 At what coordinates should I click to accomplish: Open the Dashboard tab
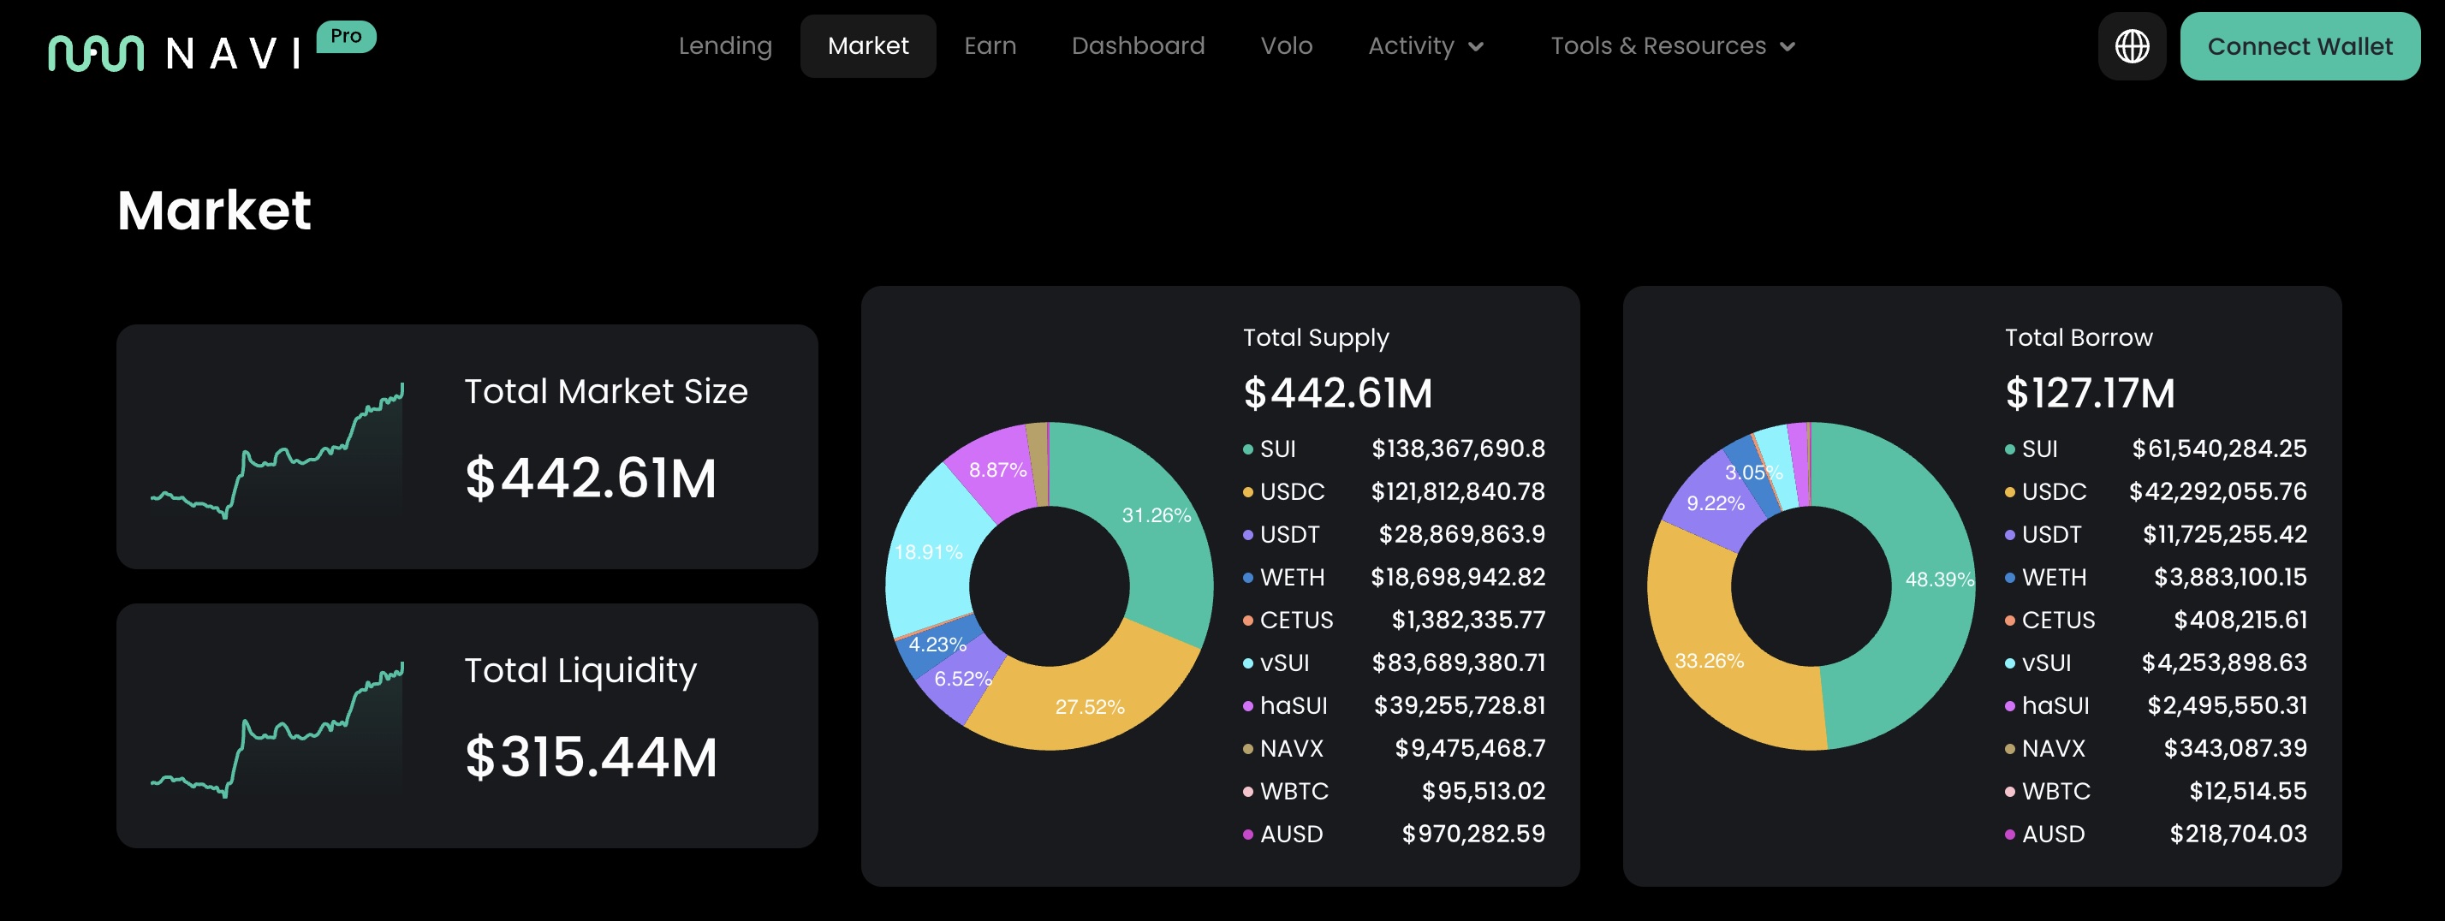tap(1138, 45)
